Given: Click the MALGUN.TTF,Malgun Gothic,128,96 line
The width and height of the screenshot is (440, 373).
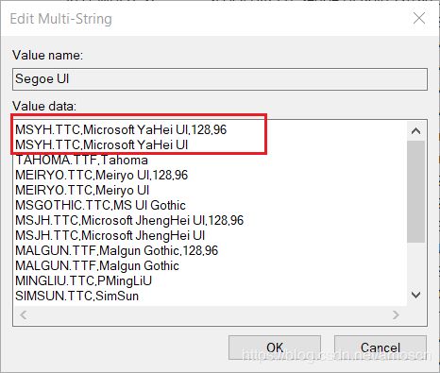Looking at the screenshot, I should tap(116, 250).
